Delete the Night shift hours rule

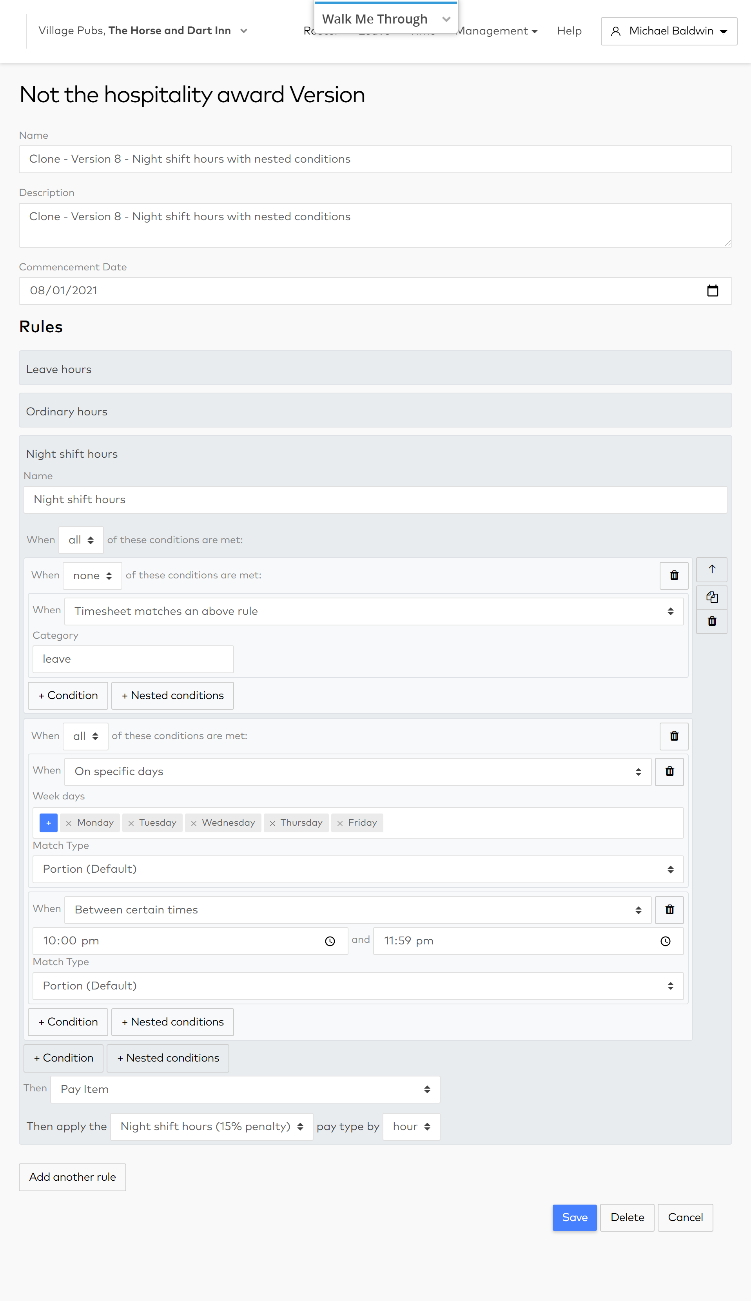point(712,622)
